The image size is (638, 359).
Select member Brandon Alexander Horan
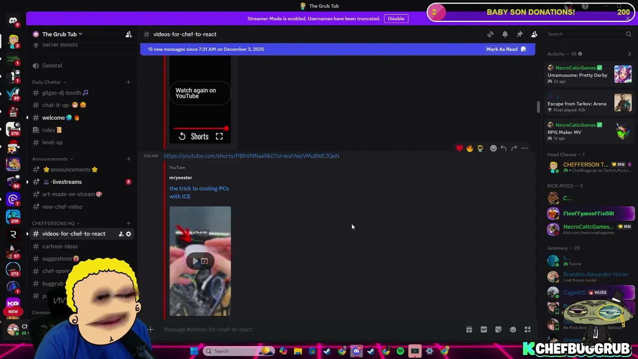(590, 277)
